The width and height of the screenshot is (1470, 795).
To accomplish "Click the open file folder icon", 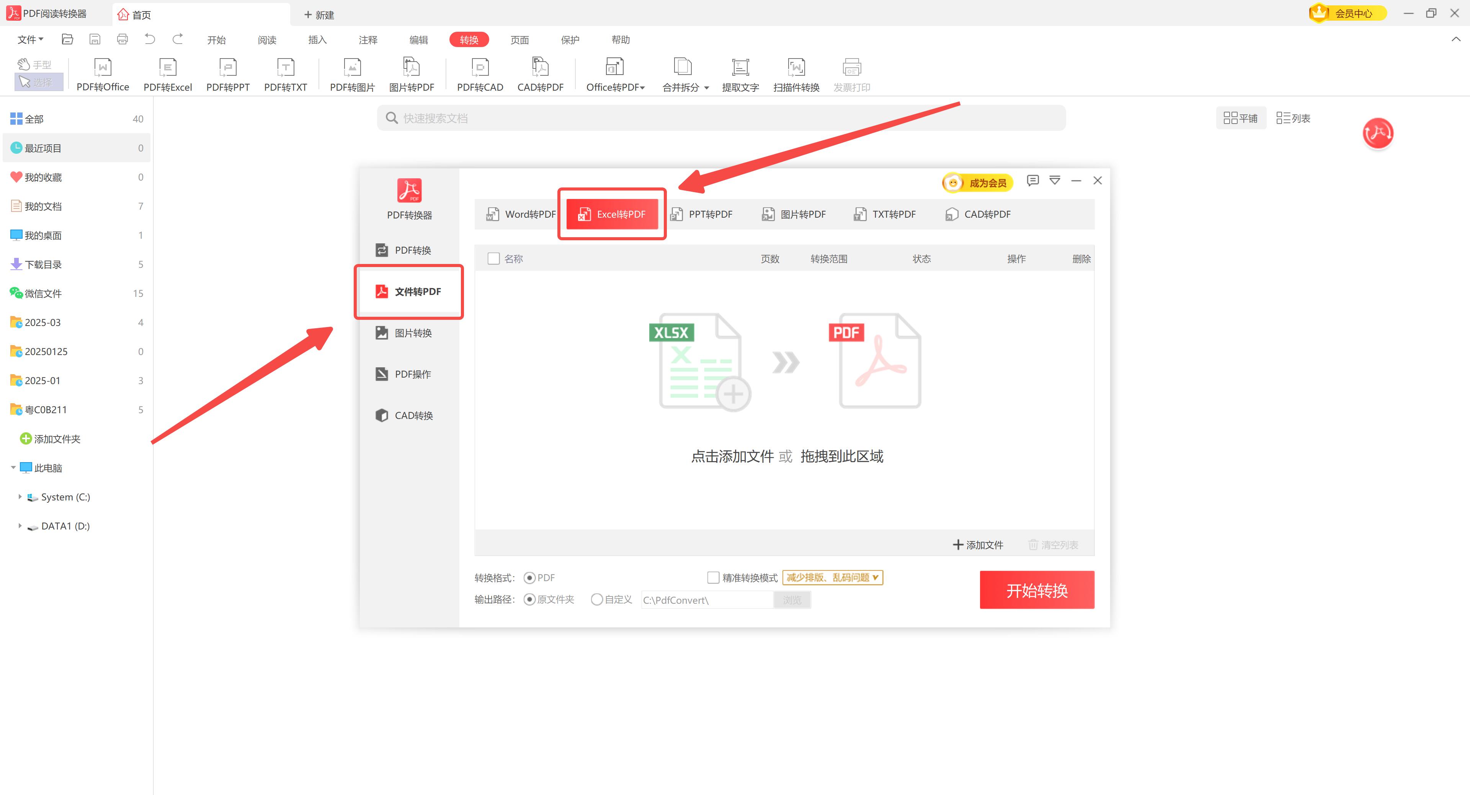I will [x=67, y=39].
